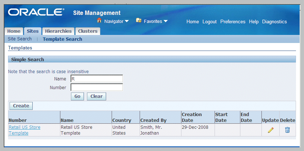Select the Template Search subtab
The height and width of the screenshot is (151, 304).
pyautogui.click(x=63, y=39)
